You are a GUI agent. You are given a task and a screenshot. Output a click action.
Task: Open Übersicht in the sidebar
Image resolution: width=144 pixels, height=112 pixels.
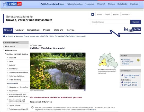pos(12,58)
